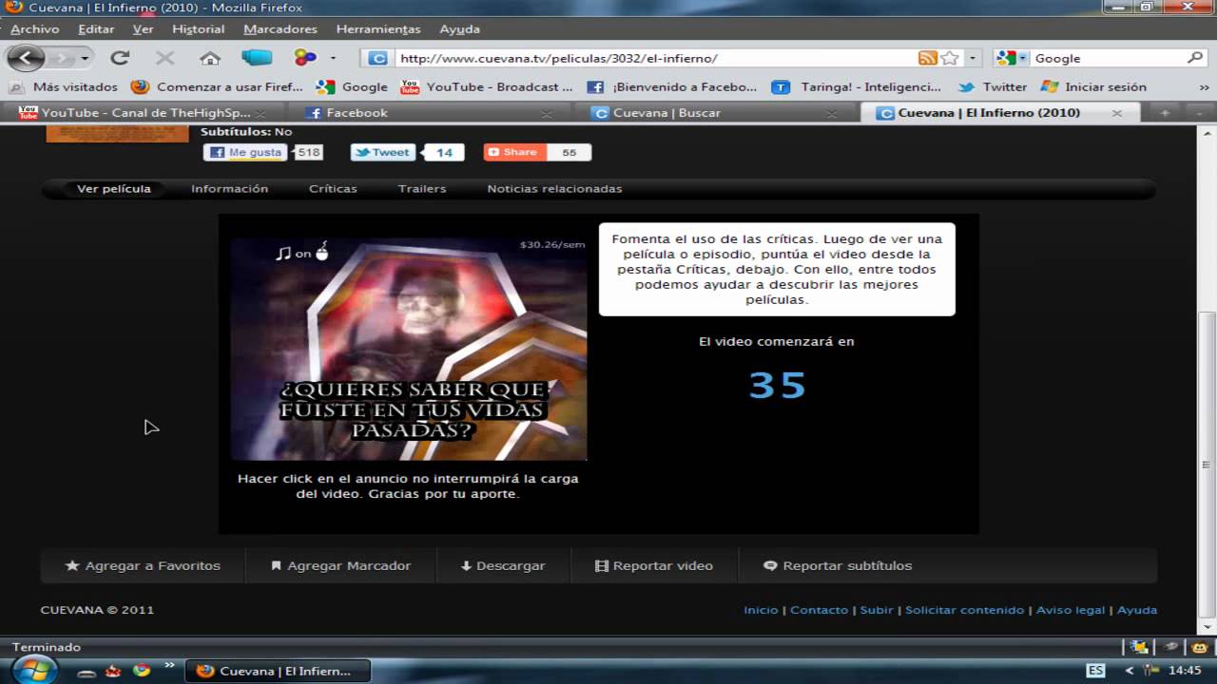This screenshot has height=684, width=1217.
Task: Open the Aviso legal footer link
Action: click(x=1071, y=610)
